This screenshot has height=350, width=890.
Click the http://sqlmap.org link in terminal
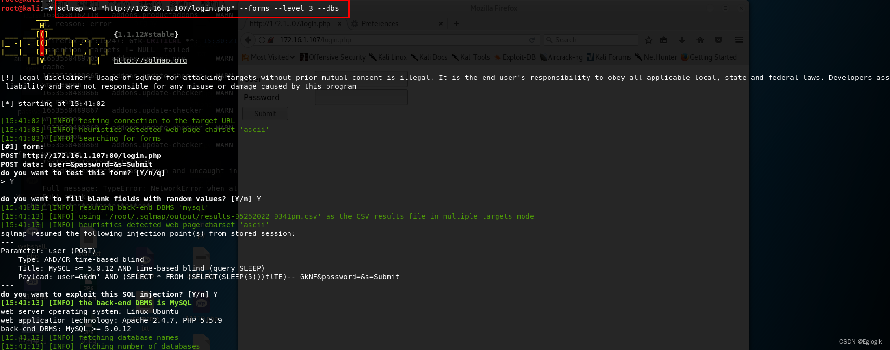coord(150,60)
